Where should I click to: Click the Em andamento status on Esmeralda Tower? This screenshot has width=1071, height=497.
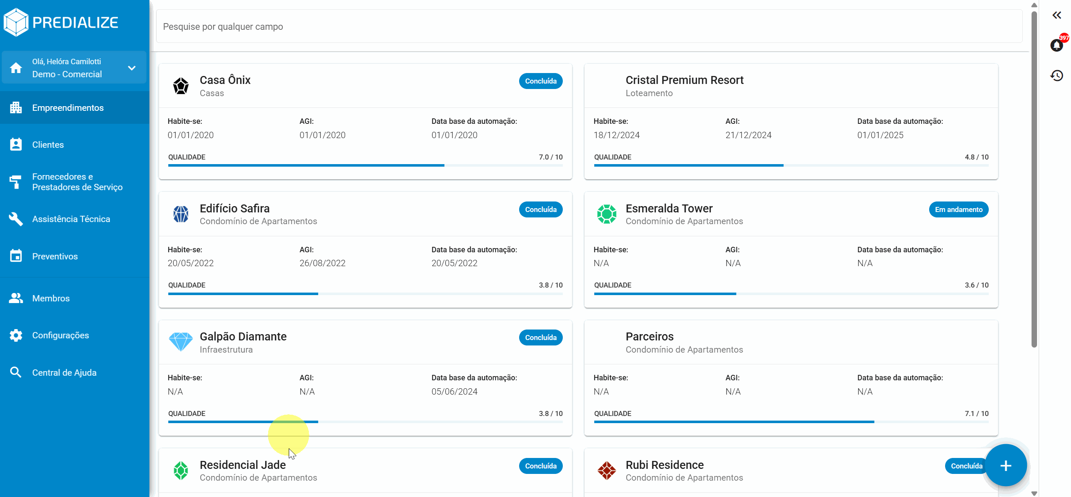coord(959,209)
